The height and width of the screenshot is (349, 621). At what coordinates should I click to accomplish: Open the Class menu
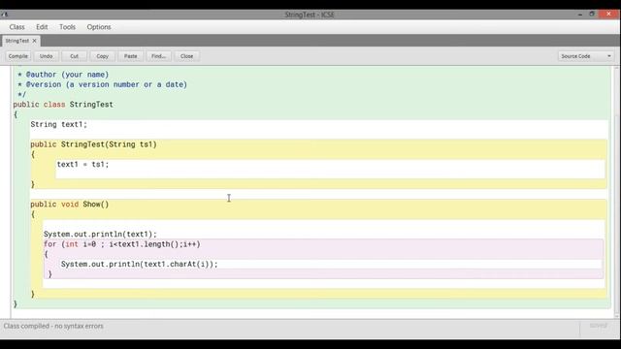17,27
